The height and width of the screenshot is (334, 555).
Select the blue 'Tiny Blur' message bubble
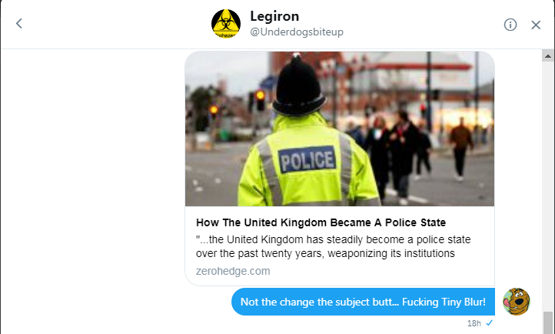coord(363,302)
